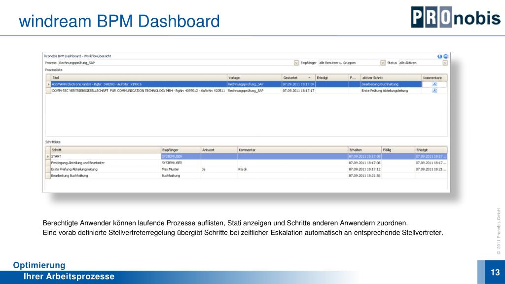The height and width of the screenshot is (284, 505).
Task: Click the Erhalten column header
Action: pyautogui.click(x=365, y=150)
